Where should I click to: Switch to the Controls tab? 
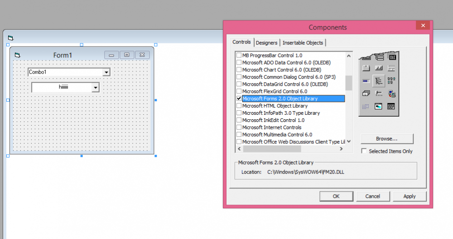coord(241,42)
